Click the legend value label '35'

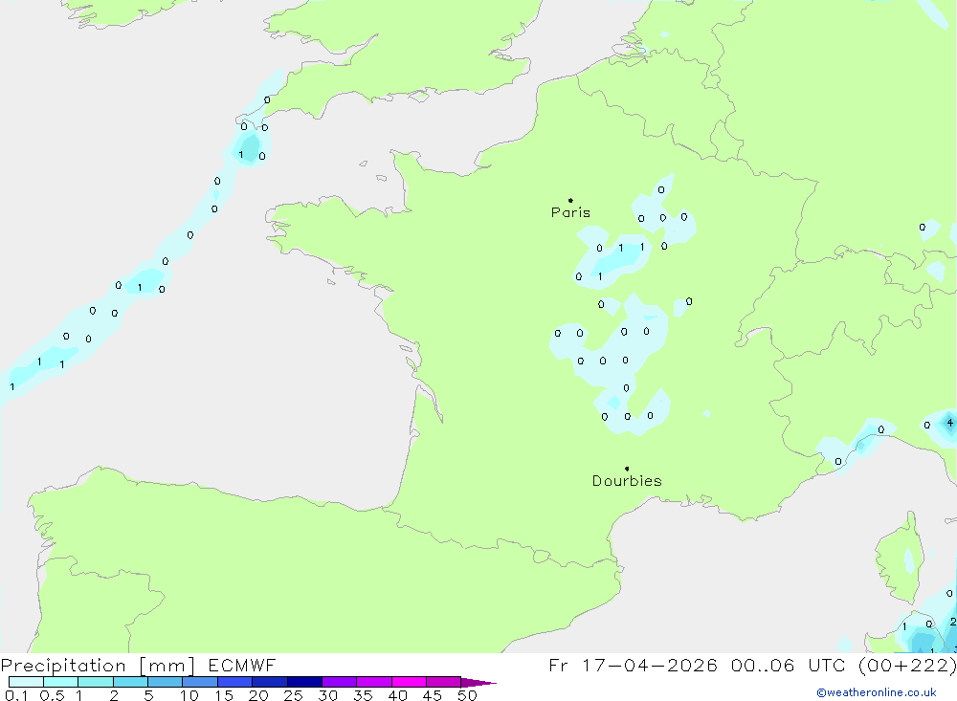pyautogui.click(x=363, y=695)
